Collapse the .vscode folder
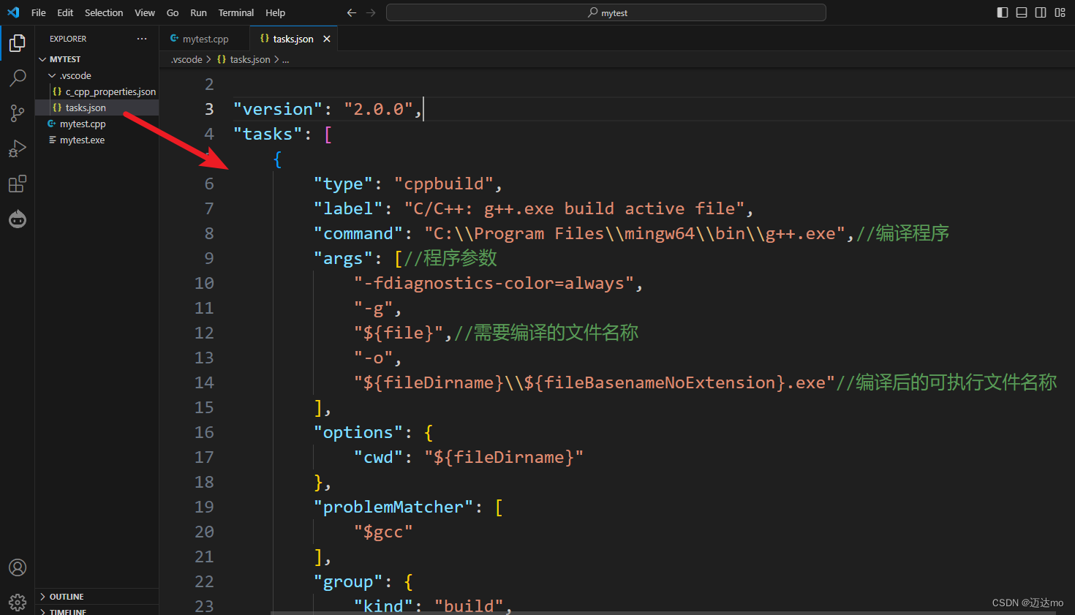 point(97,75)
